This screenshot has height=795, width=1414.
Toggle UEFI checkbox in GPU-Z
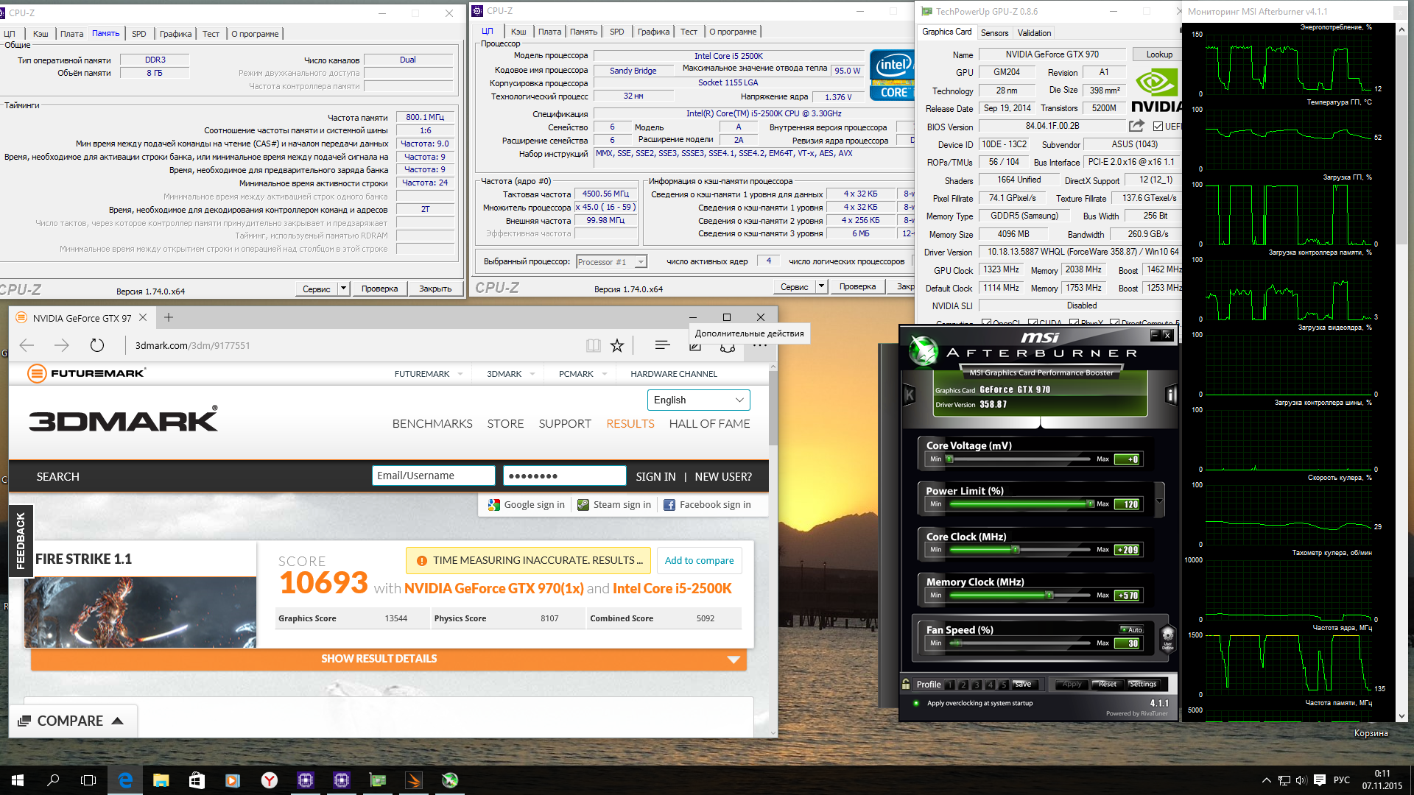tap(1158, 127)
